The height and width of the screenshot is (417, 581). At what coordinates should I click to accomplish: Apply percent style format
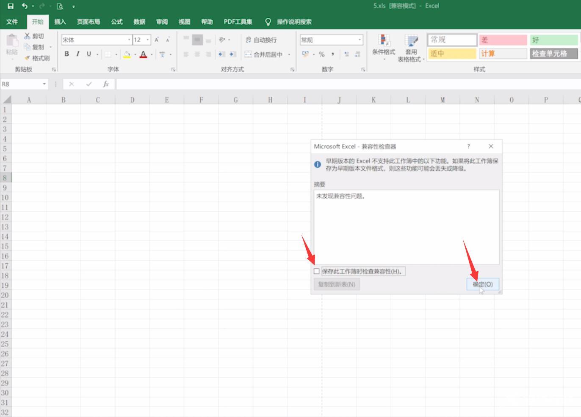point(322,54)
